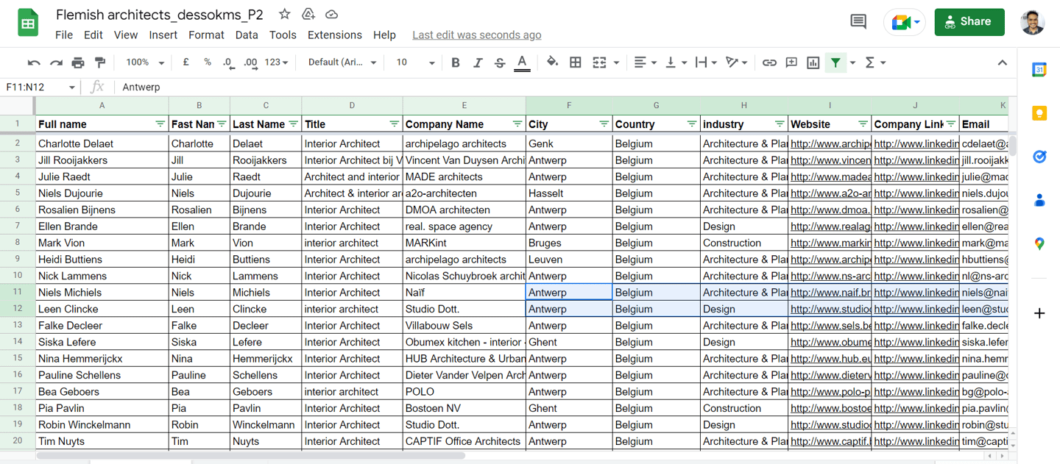Toggle italic formatting
Image resolution: width=1060 pixels, height=464 pixels.
[478, 63]
